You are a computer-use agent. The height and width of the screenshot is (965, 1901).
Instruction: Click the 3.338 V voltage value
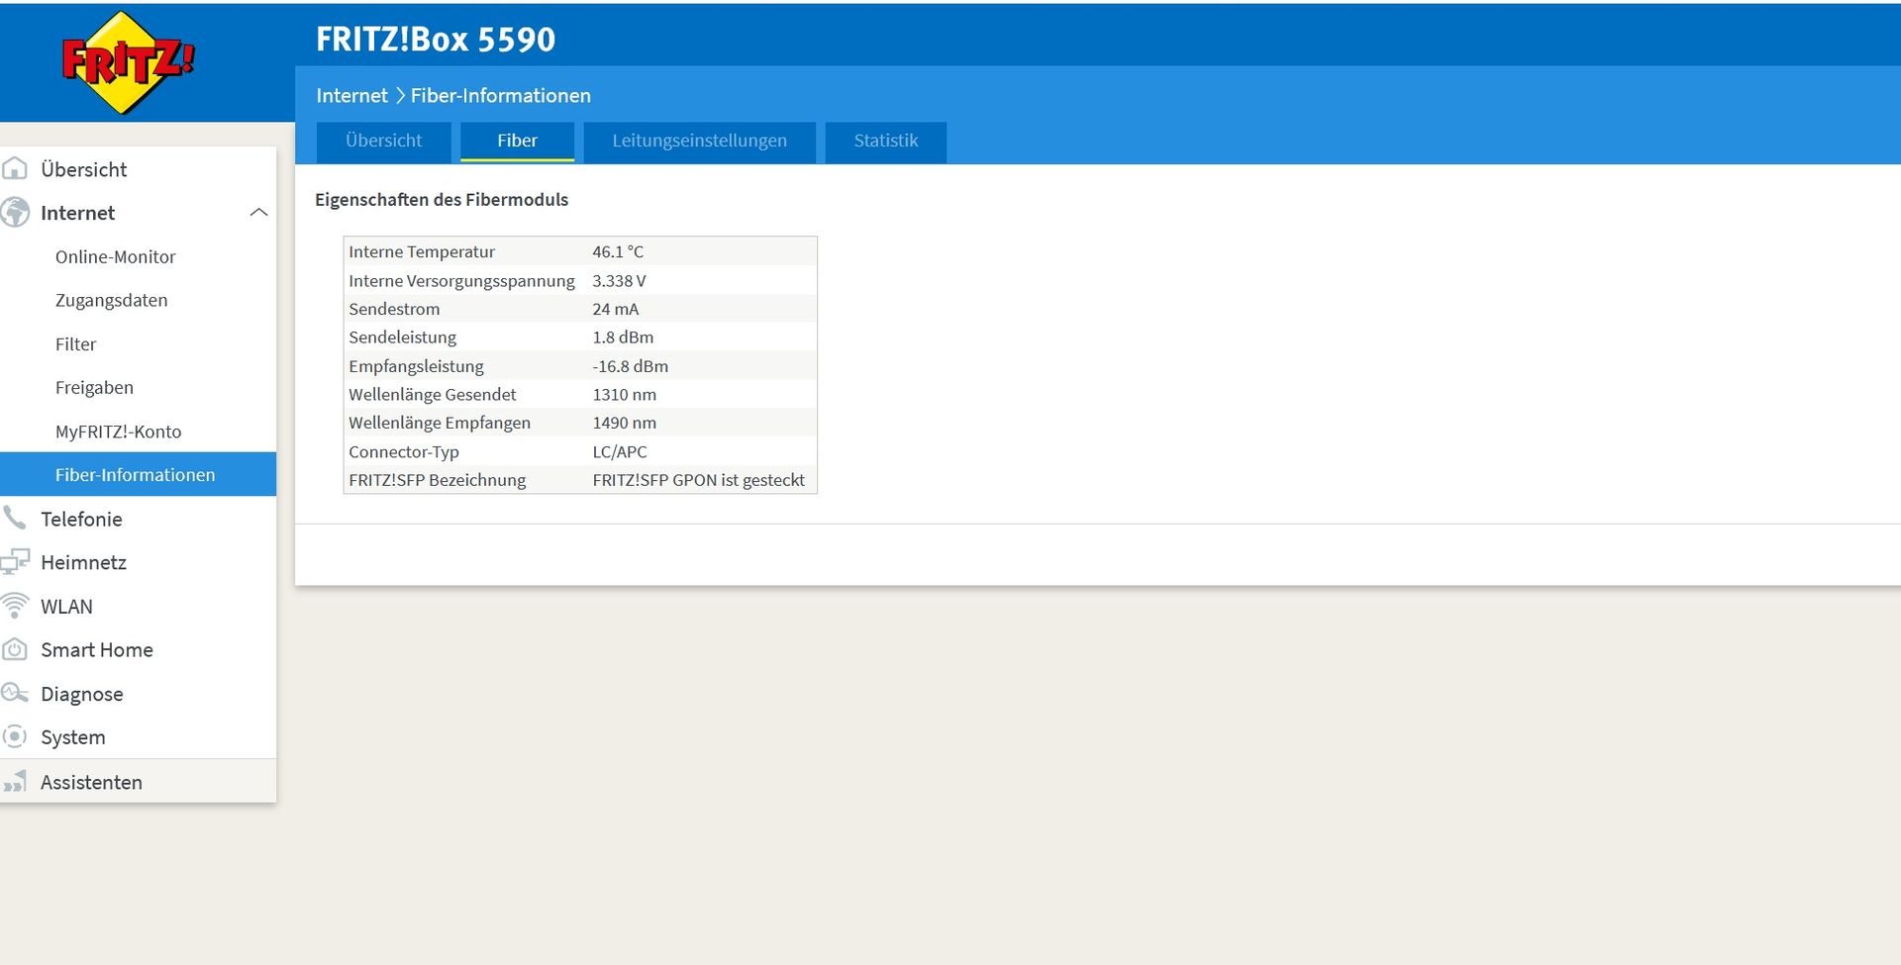(x=619, y=281)
